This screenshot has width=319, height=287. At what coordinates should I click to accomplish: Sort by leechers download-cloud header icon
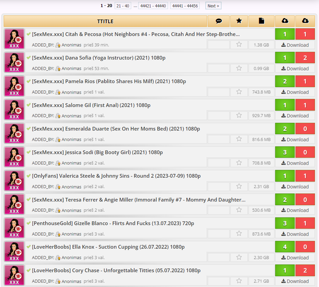click(x=305, y=21)
